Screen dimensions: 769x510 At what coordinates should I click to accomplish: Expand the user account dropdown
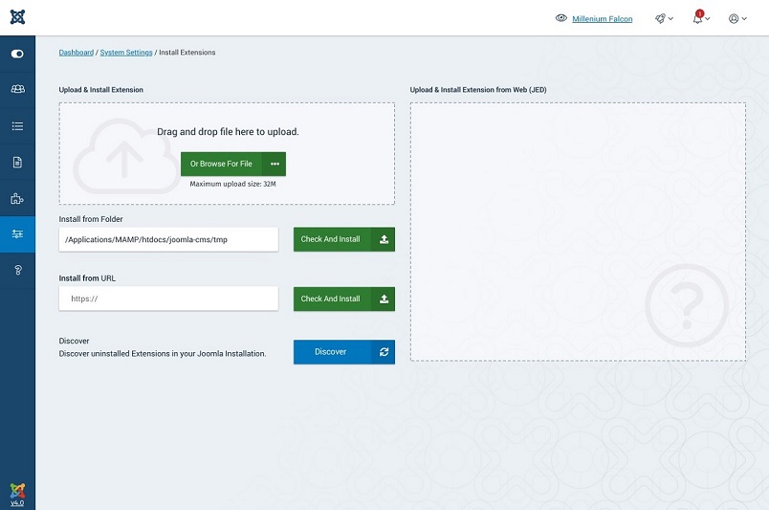pyautogui.click(x=737, y=18)
